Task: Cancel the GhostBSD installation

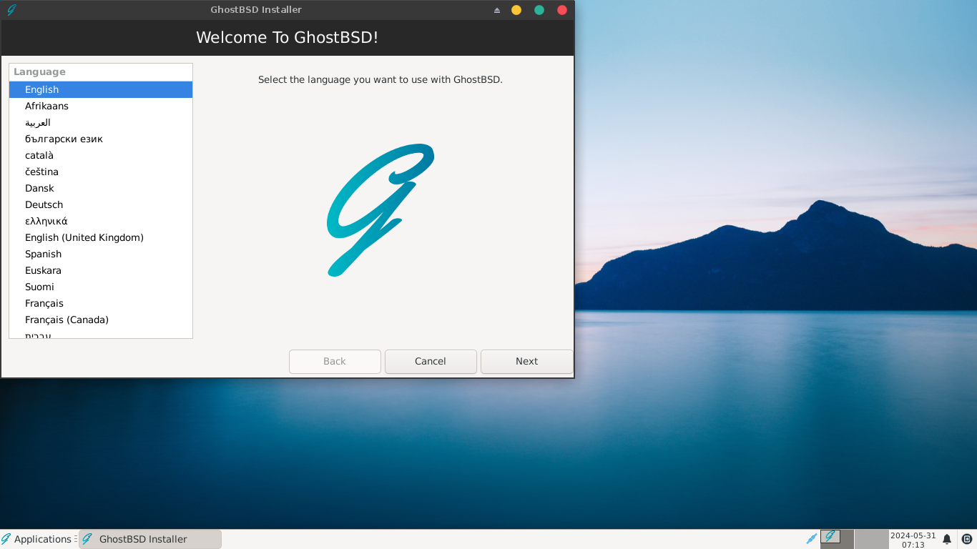Action: coord(431,362)
